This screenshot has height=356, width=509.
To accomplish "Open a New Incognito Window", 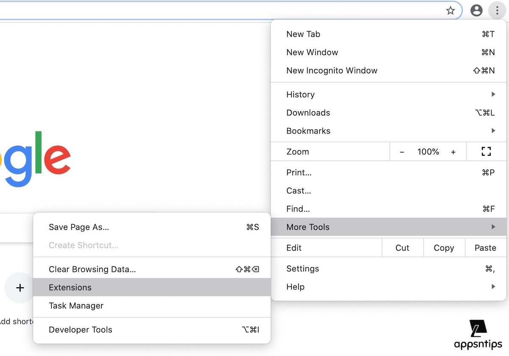I will [332, 70].
